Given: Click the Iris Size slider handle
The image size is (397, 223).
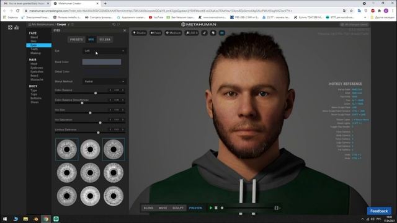Looking at the screenshot, I should point(90,113).
